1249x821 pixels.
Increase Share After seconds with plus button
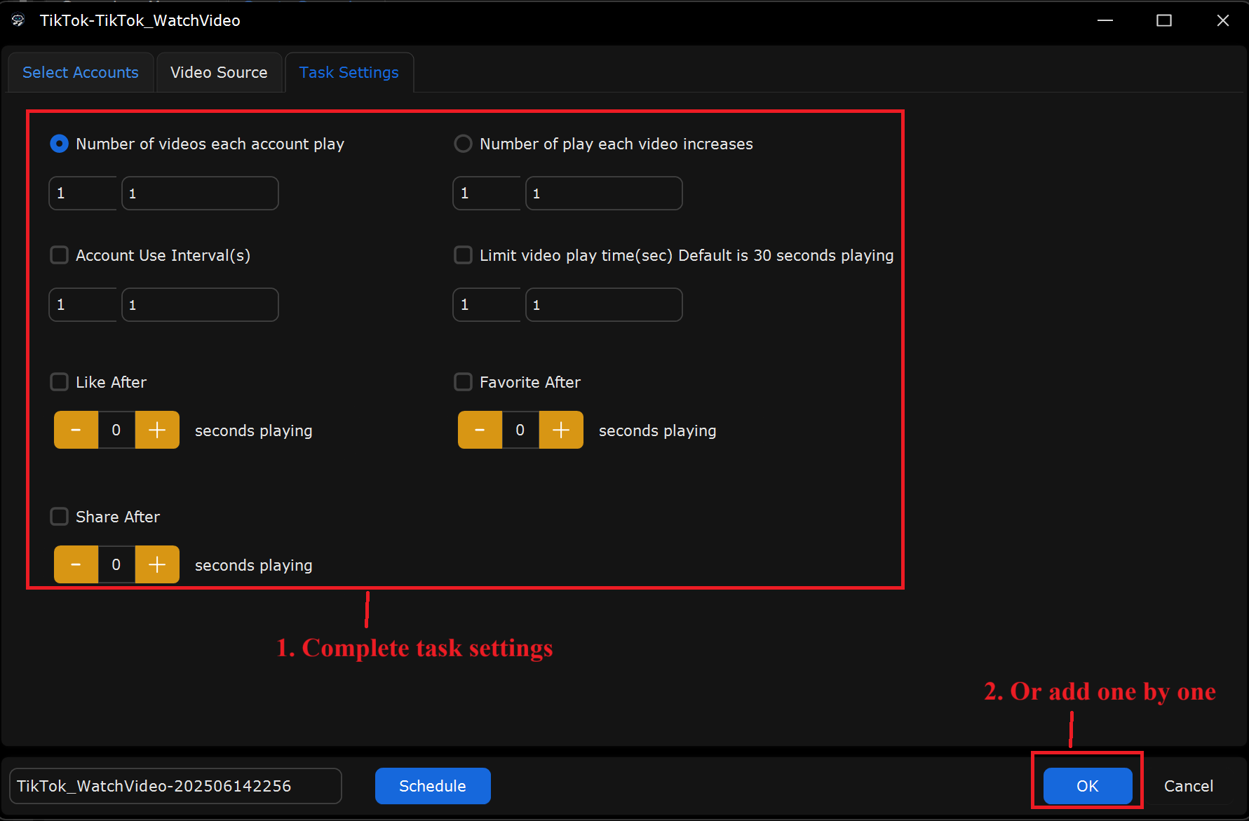coord(157,564)
